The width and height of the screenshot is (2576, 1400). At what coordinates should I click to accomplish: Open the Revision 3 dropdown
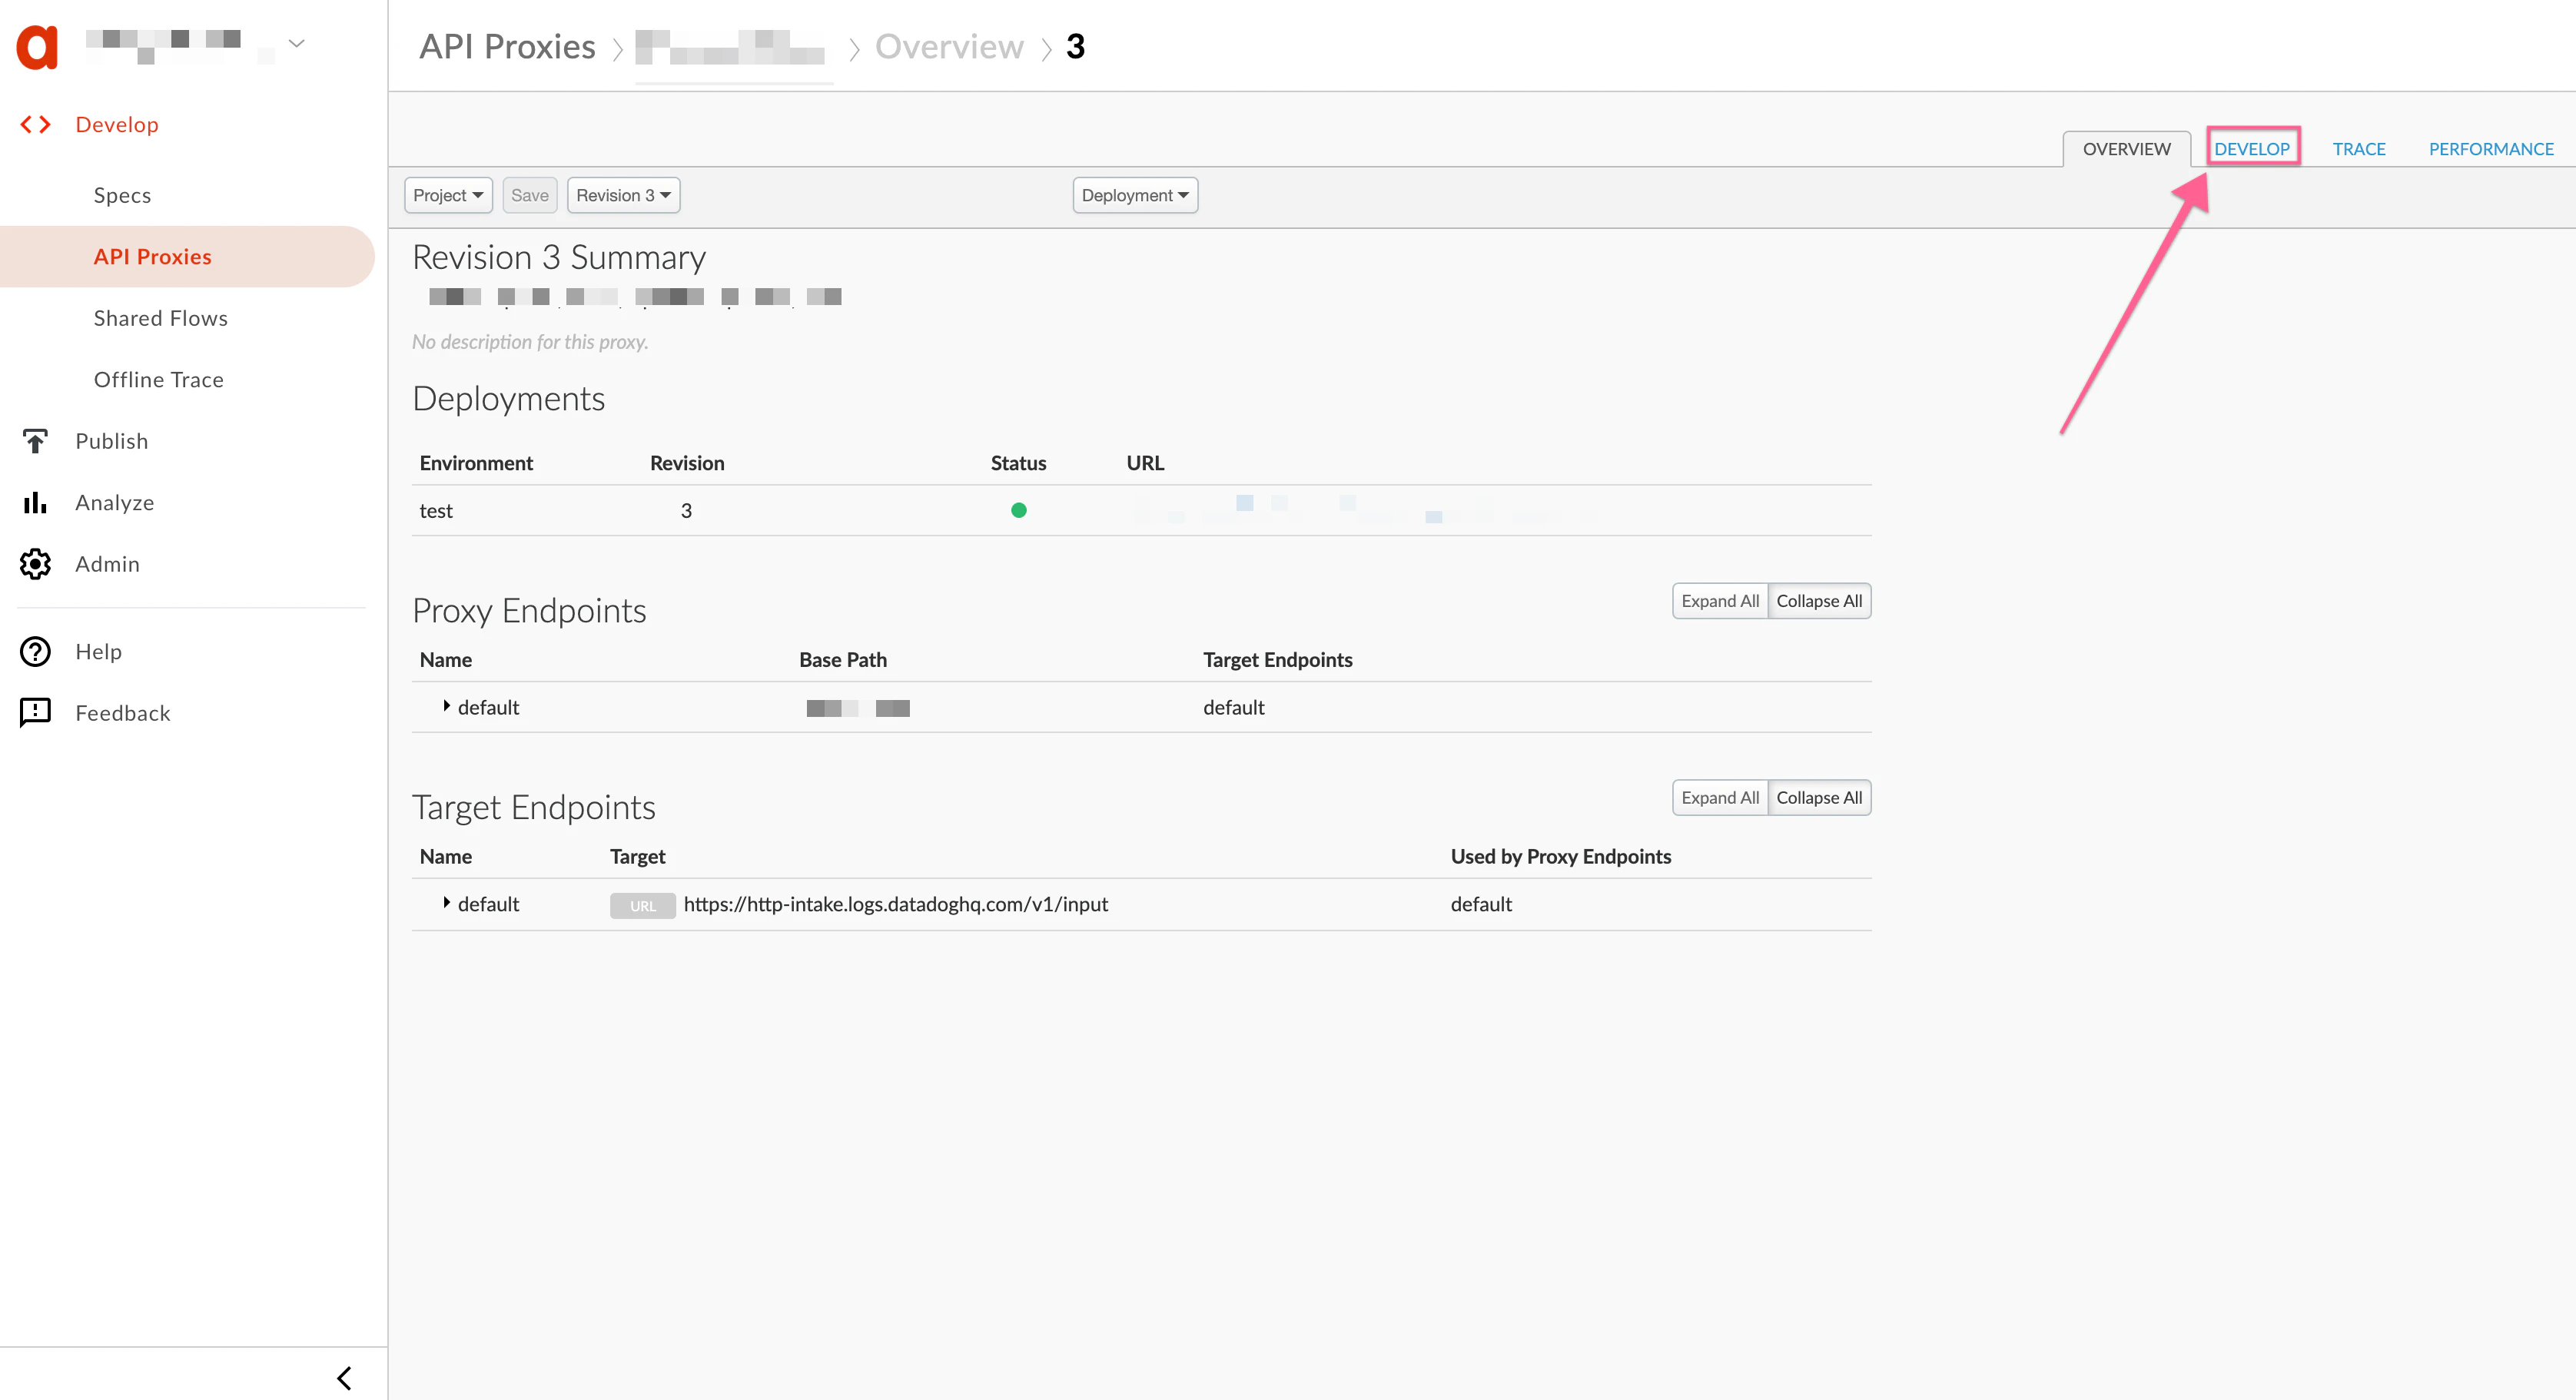click(623, 195)
